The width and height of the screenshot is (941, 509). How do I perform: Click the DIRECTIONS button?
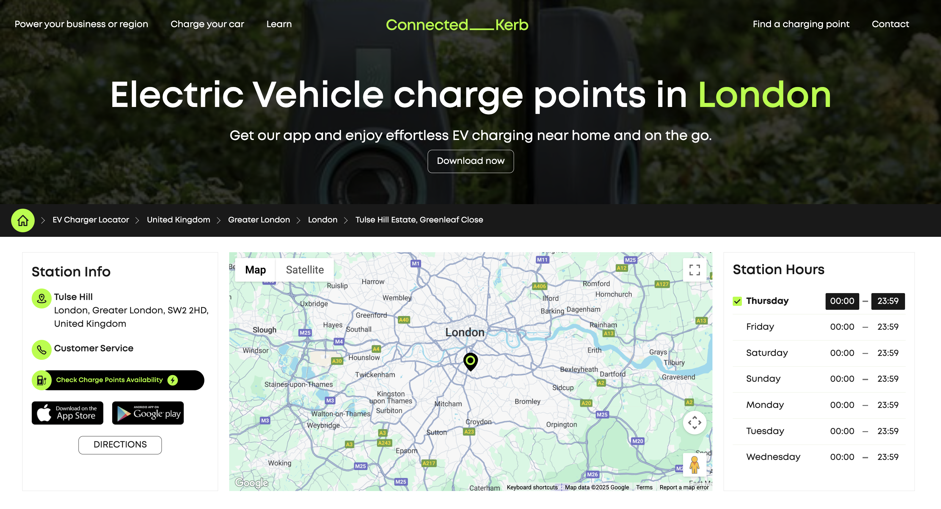(x=120, y=445)
